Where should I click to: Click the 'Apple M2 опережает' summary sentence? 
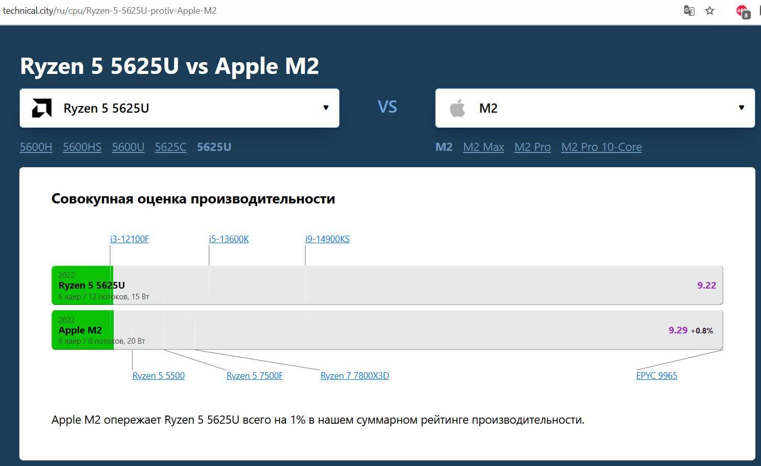pos(318,420)
